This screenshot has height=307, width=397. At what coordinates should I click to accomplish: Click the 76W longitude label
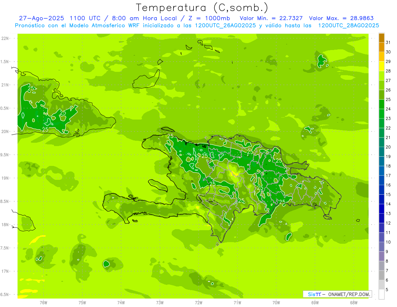coord(43,303)
